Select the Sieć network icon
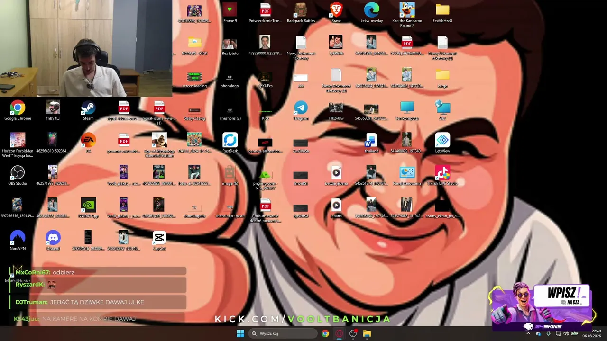 pos(442,111)
